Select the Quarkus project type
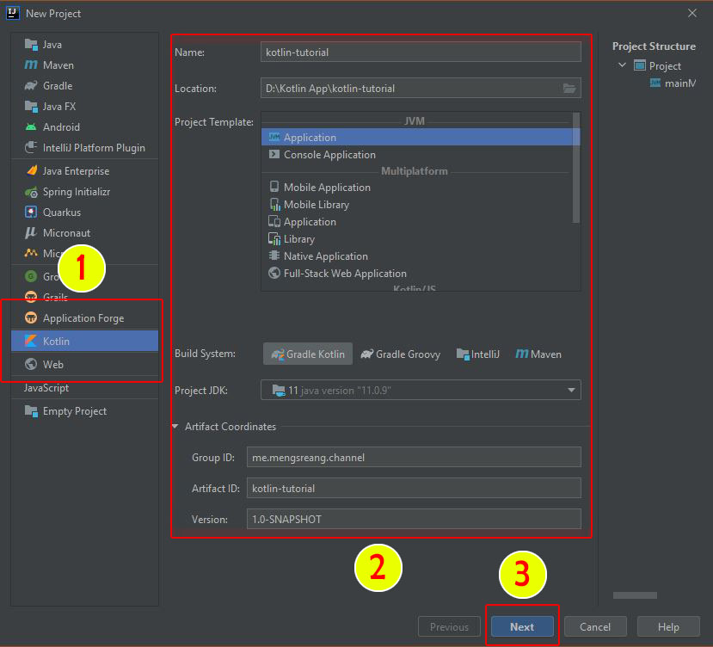Screen dimensions: 713x647 click(x=84, y=212)
